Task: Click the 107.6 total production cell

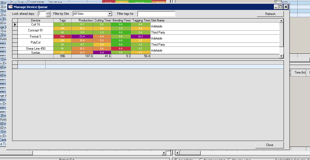Action: [82, 56]
